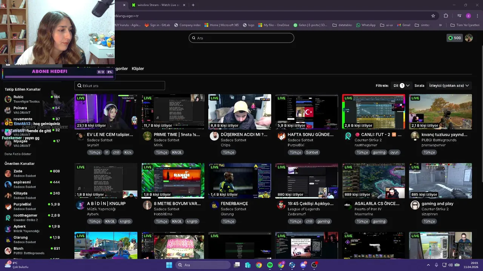Open the Sign in - GitLab bookmark
This screenshot has width=483, height=271.
click(157, 25)
